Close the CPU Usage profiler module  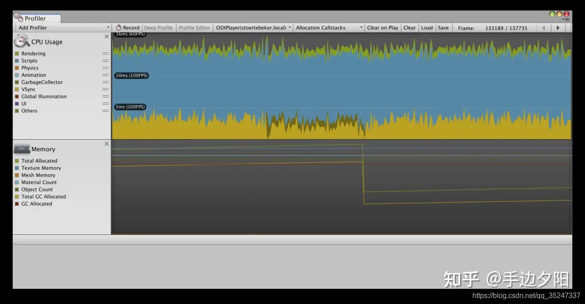click(106, 37)
